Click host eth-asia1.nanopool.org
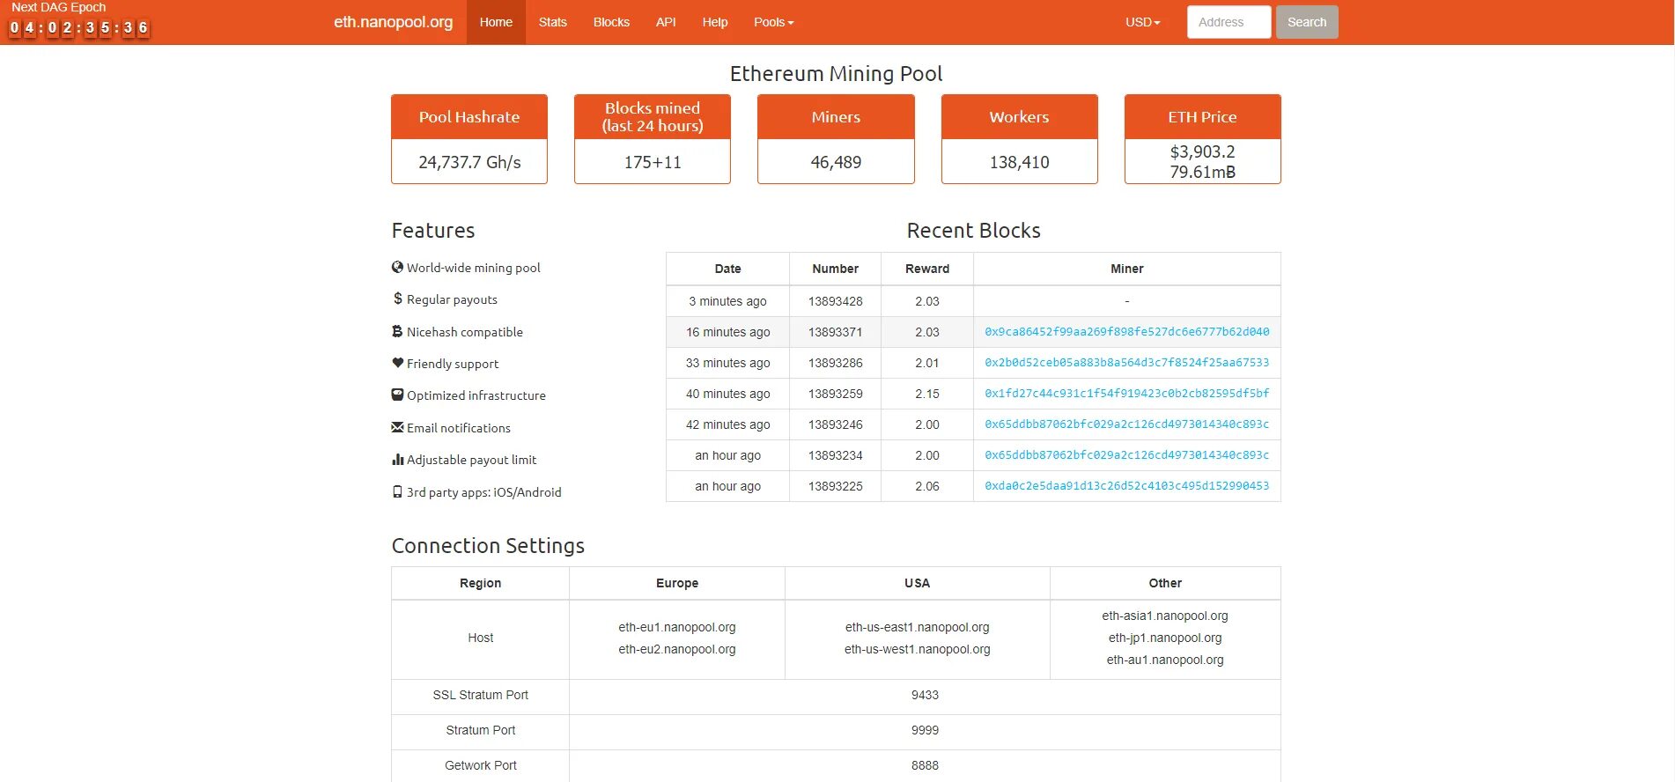1675x782 pixels. click(1164, 616)
